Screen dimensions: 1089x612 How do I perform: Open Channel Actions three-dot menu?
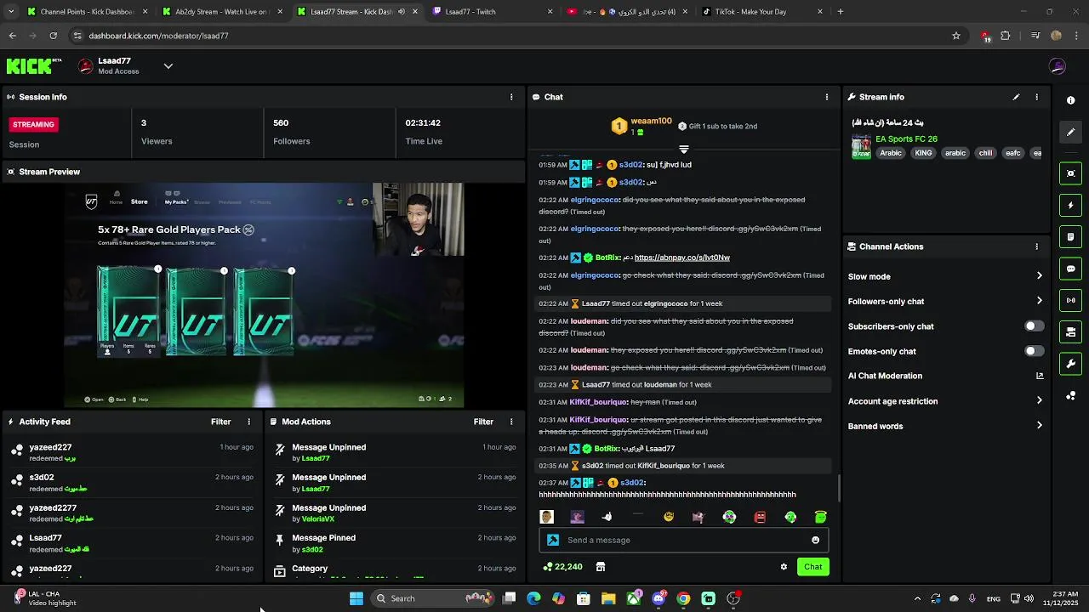pyautogui.click(x=1036, y=246)
